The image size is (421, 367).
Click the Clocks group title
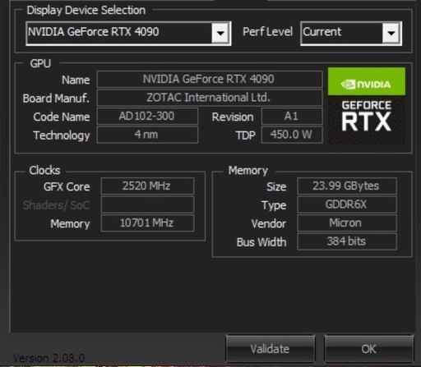click(x=44, y=170)
